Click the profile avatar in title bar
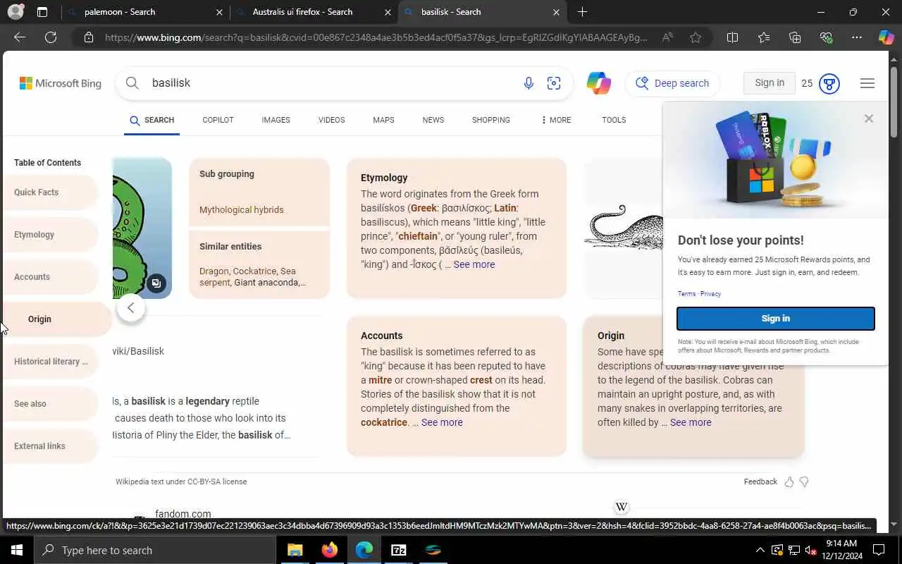 [x=16, y=12]
